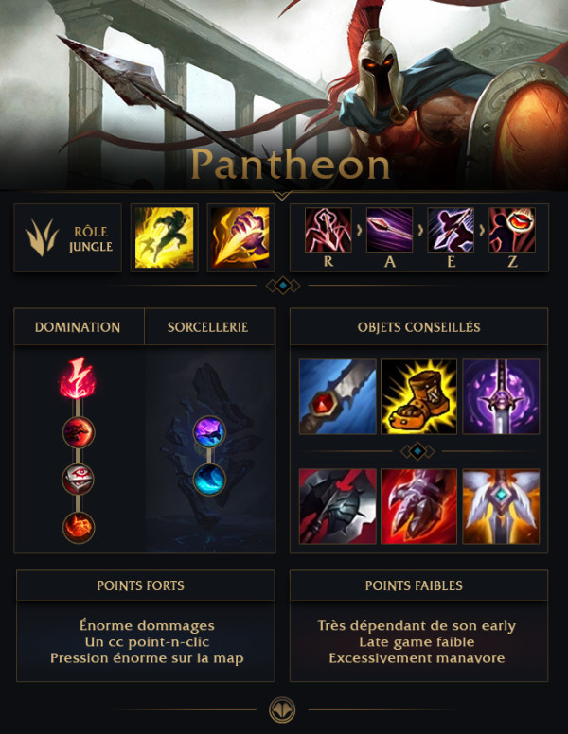Click the RÔLE JUNGLE badge
This screenshot has height=734, width=568.
(67, 237)
